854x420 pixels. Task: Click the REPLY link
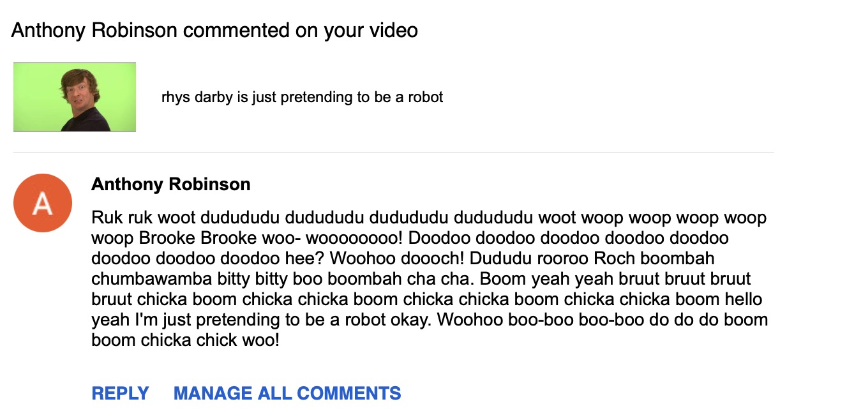tap(120, 393)
